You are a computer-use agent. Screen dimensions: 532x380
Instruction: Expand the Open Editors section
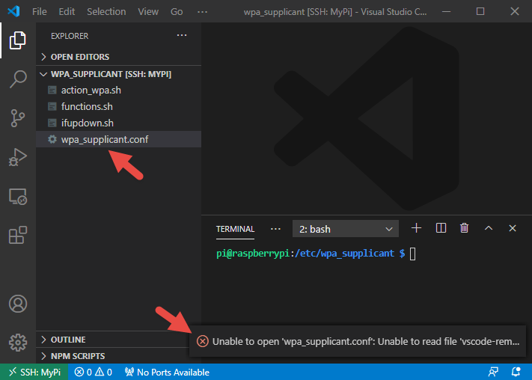118,57
